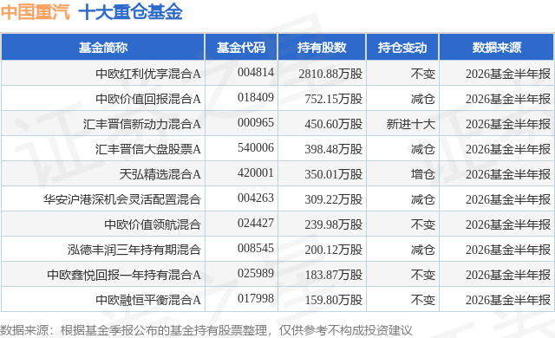This screenshot has width=555, height=338.
Task: Select the 数据来源 column header
Action: [x=497, y=48]
